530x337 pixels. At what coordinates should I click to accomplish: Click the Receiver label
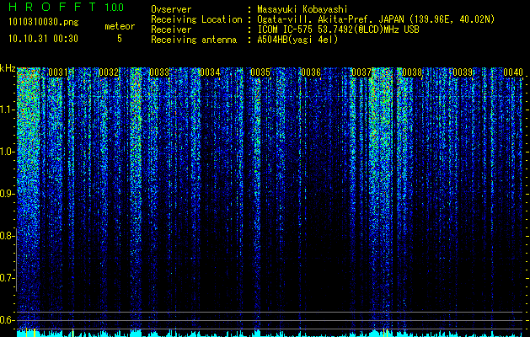point(171,29)
